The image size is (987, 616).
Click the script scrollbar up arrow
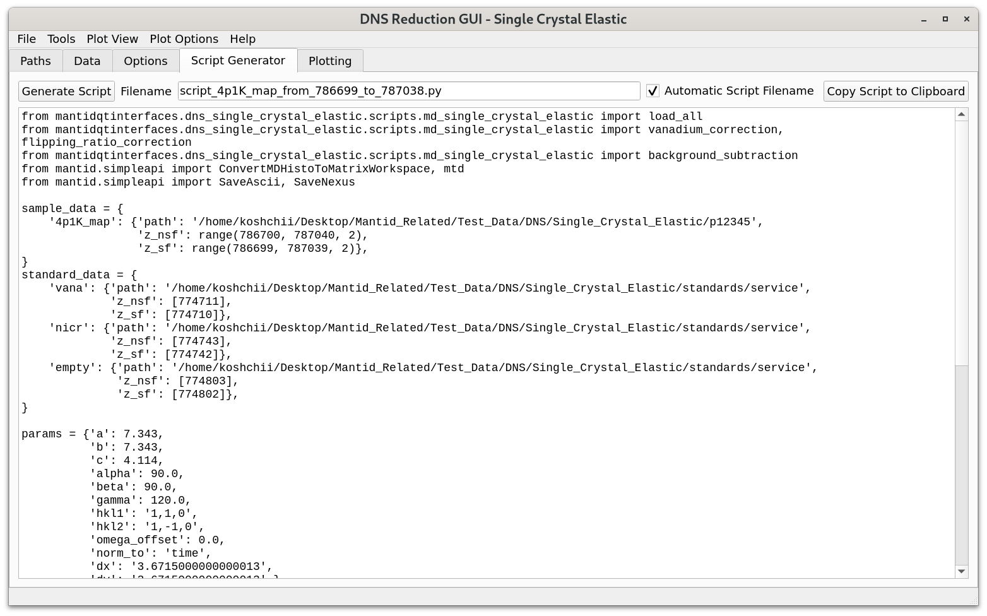tap(961, 115)
